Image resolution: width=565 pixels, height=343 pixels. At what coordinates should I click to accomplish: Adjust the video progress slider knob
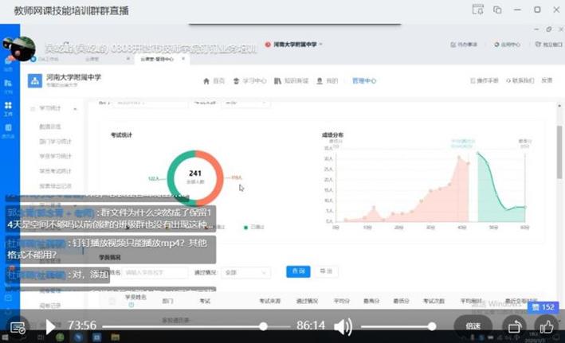tap(264, 326)
